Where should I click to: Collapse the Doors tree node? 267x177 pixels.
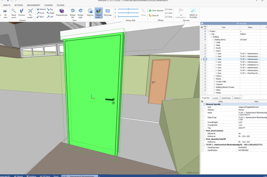coord(215,51)
